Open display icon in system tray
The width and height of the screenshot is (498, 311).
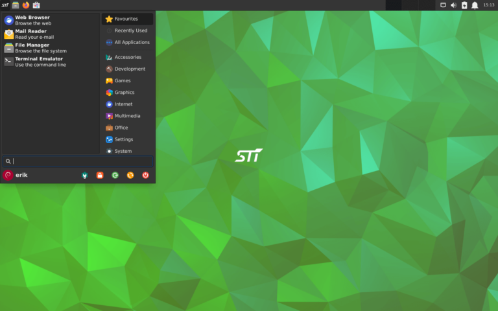point(443,5)
